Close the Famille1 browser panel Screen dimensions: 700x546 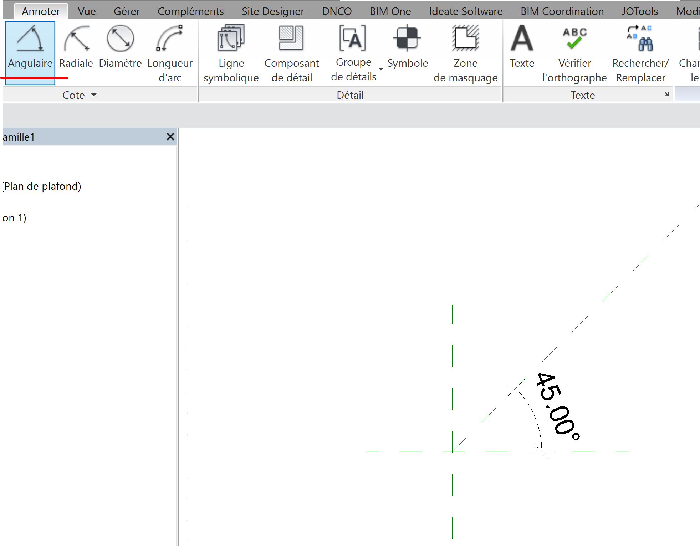point(170,137)
